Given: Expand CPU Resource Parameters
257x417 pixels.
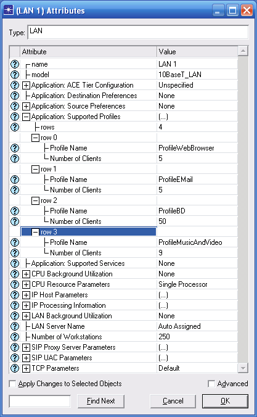Looking at the screenshot, I should coord(26,284).
